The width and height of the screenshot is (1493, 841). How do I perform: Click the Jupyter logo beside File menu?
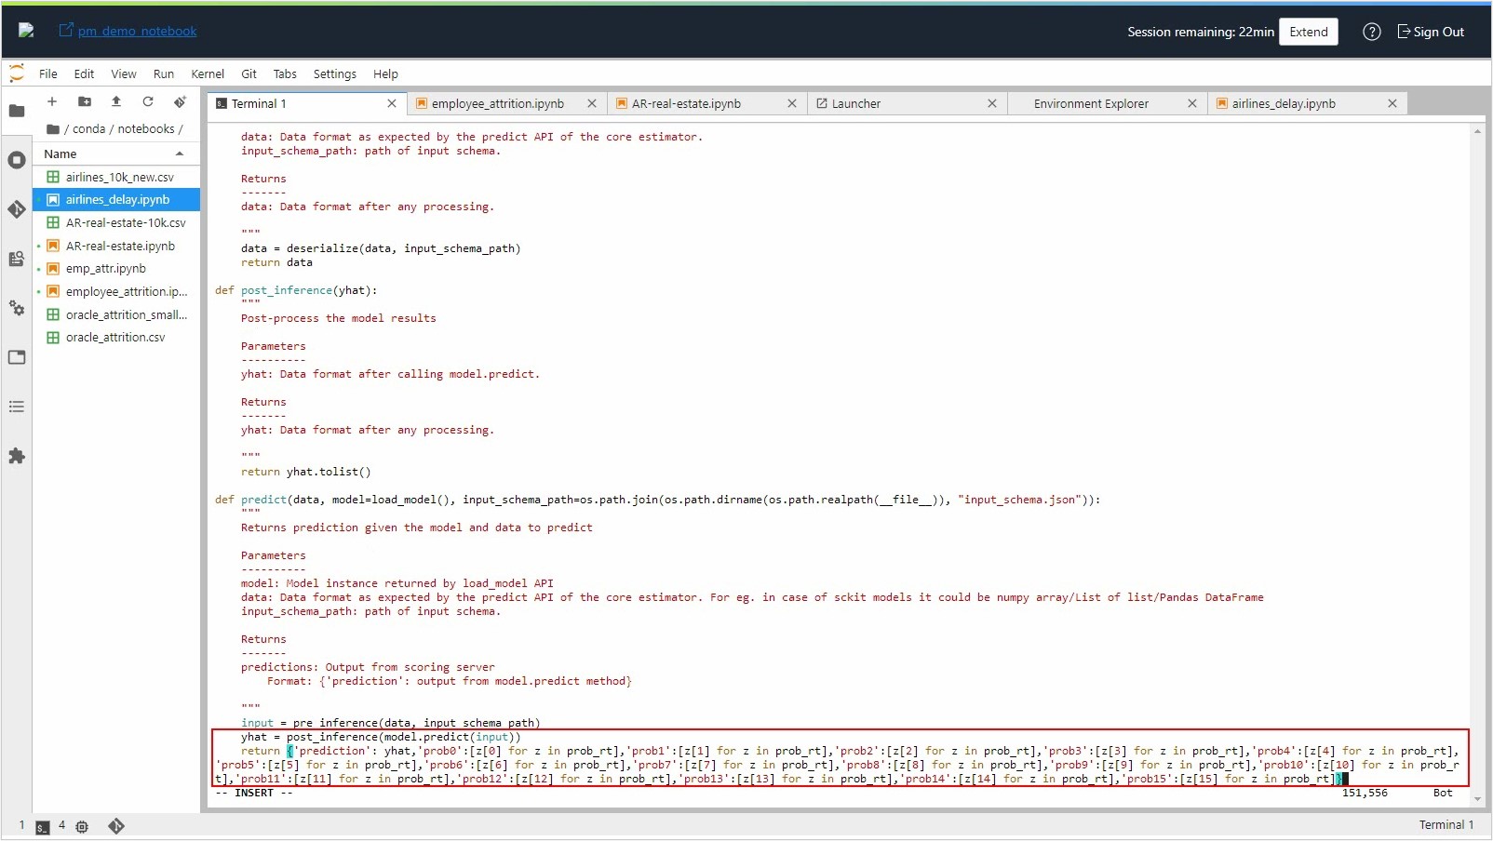[17, 73]
